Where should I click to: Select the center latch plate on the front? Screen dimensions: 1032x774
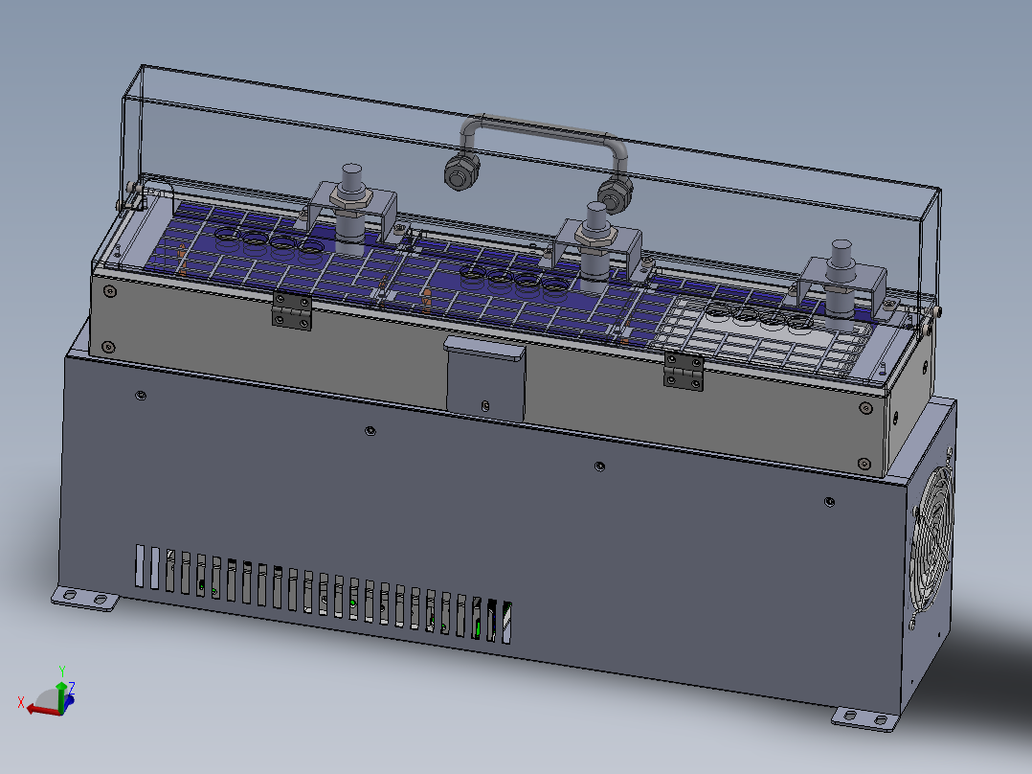point(485,378)
